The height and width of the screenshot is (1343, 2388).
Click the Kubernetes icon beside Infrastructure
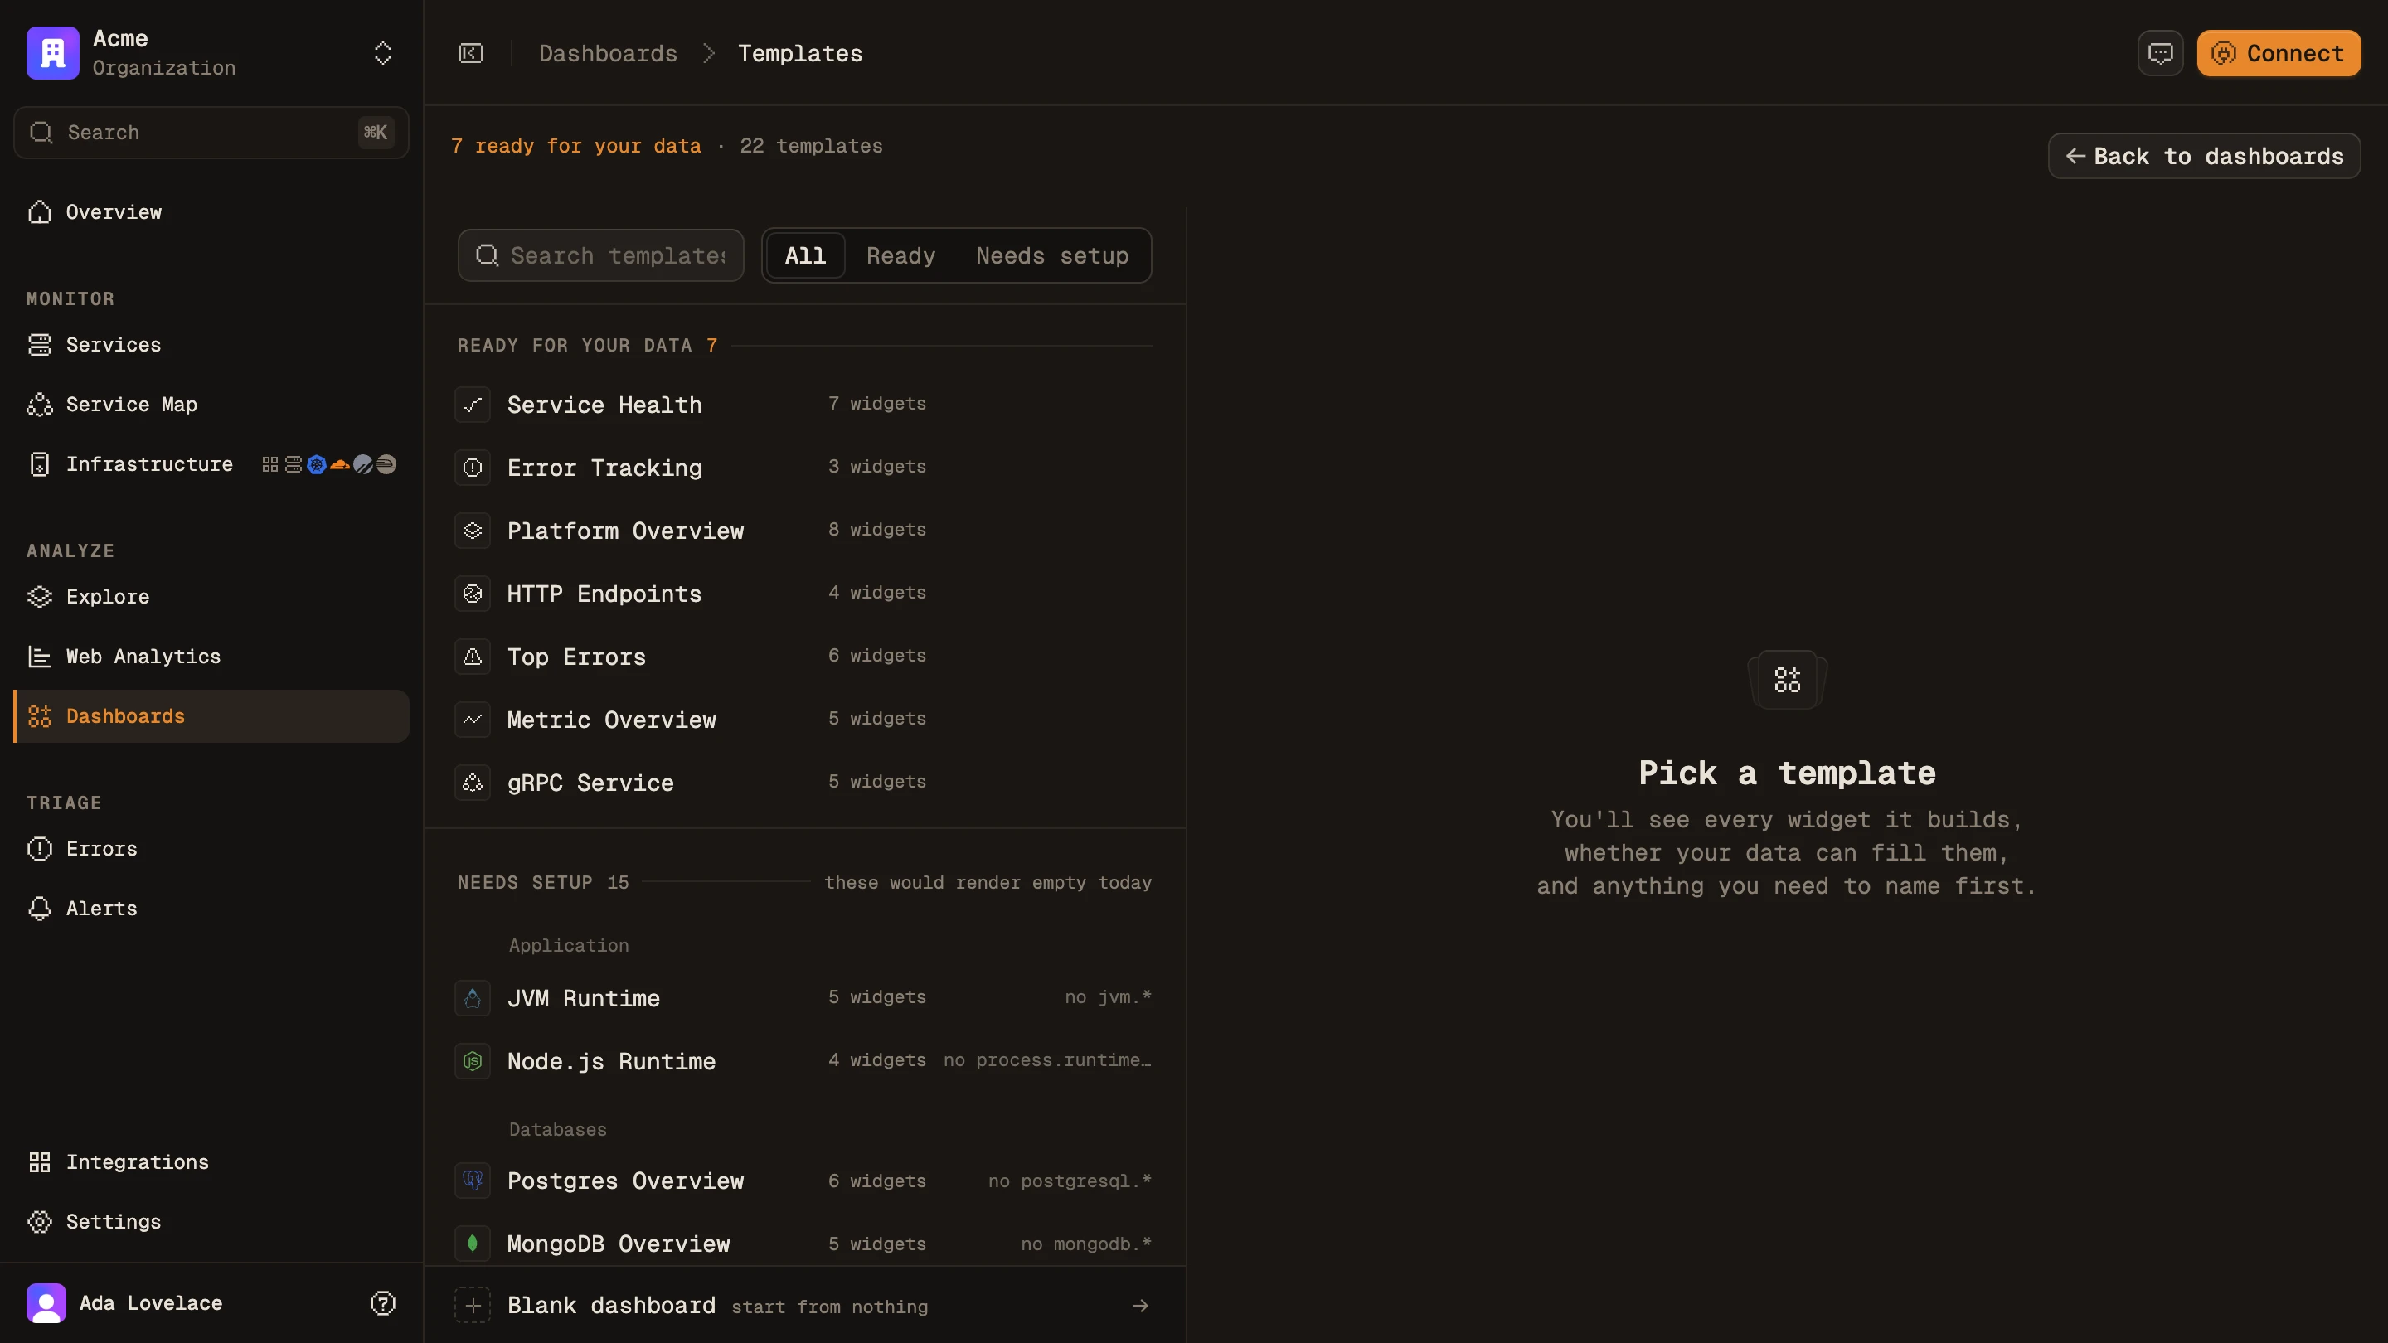click(x=317, y=464)
